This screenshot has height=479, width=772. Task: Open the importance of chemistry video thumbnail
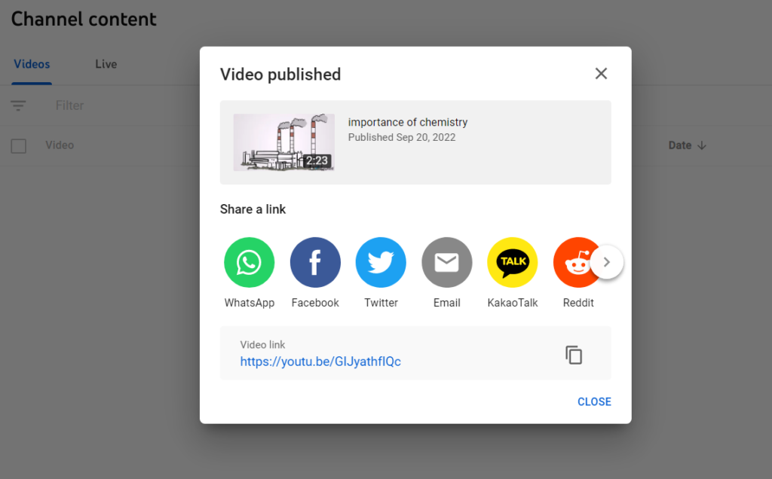(x=284, y=142)
